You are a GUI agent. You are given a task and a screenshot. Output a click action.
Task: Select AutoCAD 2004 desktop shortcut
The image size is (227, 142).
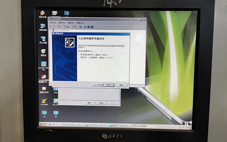coord(44,66)
